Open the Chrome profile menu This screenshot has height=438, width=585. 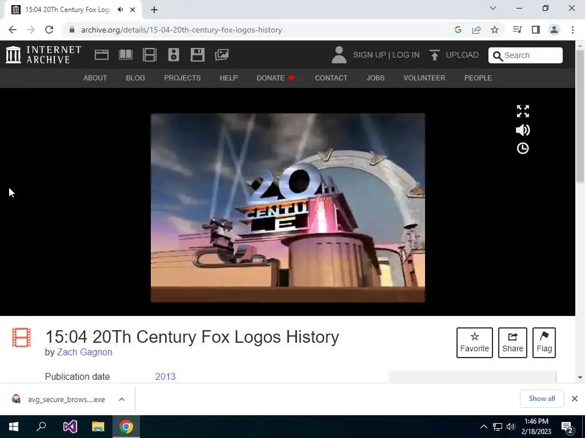(x=554, y=30)
